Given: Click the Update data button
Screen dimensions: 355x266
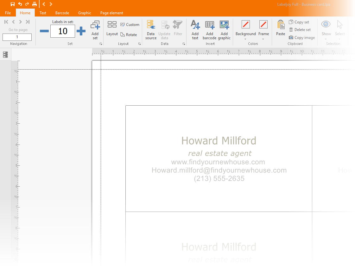Looking at the screenshot, I should pyautogui.click(x=164, y=30).
